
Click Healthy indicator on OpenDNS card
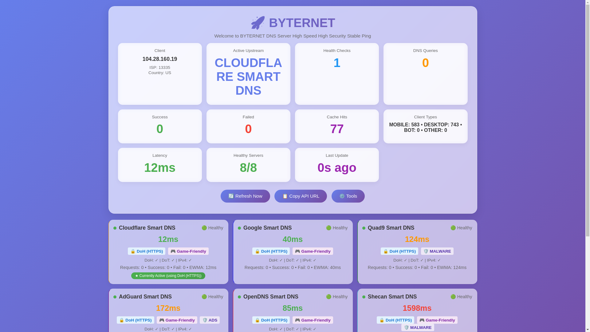coord(337,297)
